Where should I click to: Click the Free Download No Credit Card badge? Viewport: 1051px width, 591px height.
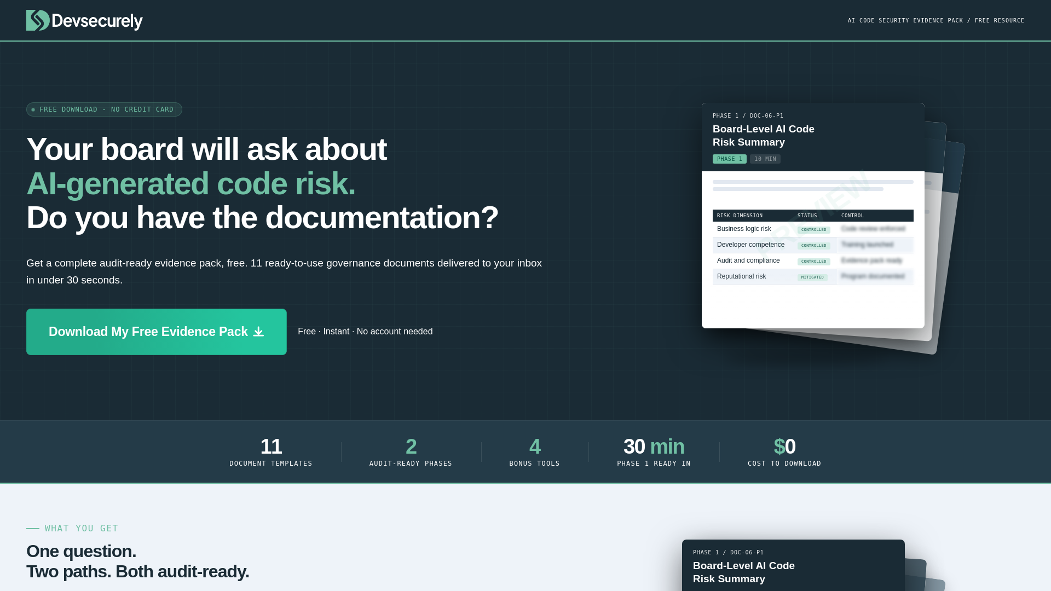(104, 109)
